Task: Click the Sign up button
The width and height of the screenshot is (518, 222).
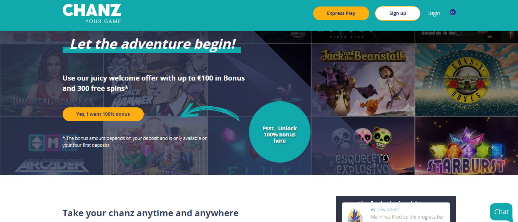Action: coord(398,13)
